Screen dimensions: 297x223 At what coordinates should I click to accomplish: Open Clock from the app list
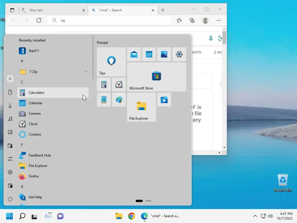pos(53,124)
